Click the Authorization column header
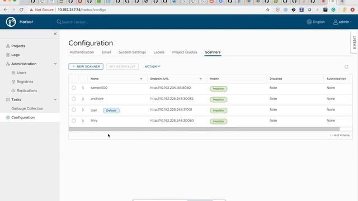358x201 pixels. (336, 79)
